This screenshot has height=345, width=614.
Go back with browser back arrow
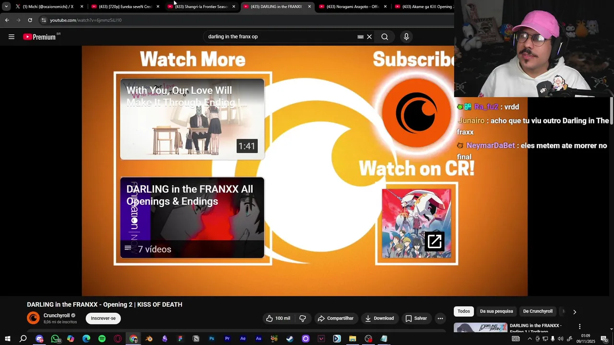[7, 20]
